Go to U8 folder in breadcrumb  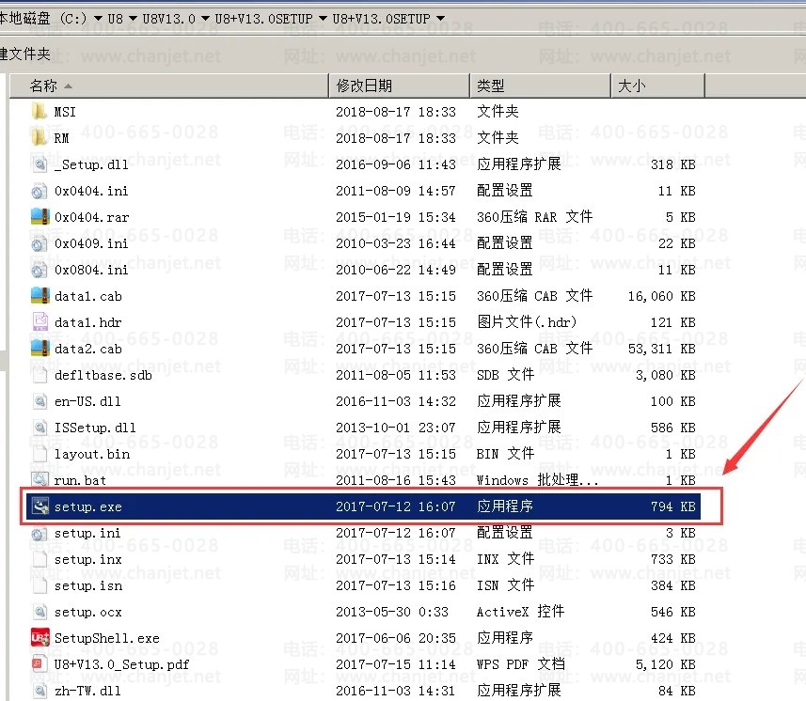(115, 19)
